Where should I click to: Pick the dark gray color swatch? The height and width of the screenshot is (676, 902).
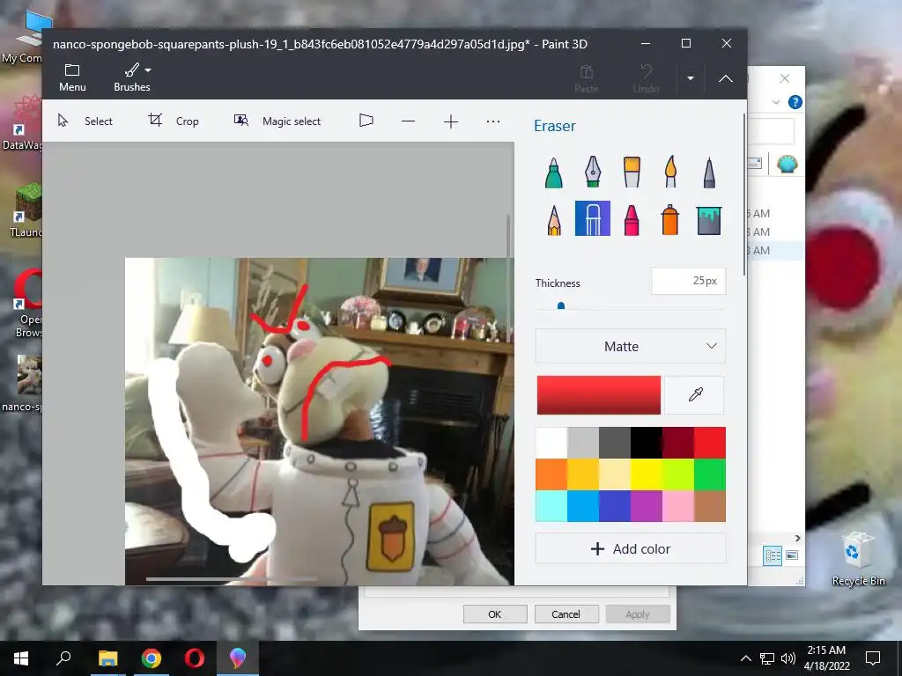(x=614, y=443)
